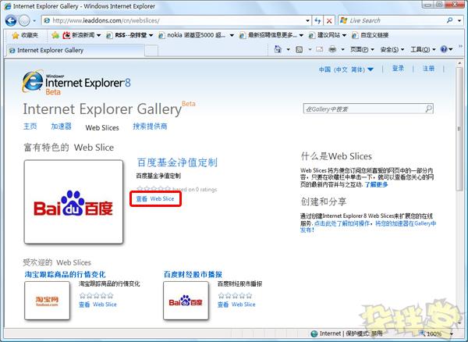
Task: Click the Forward navigation arrow
Action: tap(24, 20)
